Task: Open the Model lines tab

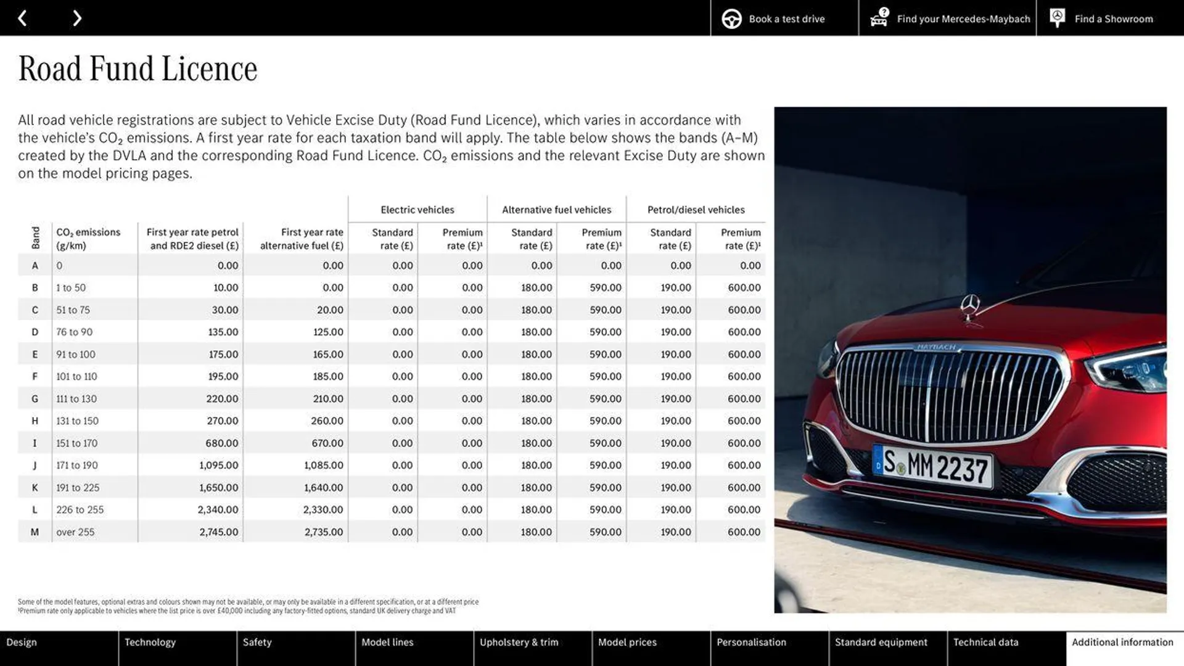Action: click(x=414, y=648)
